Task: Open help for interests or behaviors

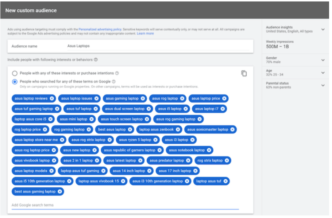Action: pyautogui.click(x=96, y=60)
